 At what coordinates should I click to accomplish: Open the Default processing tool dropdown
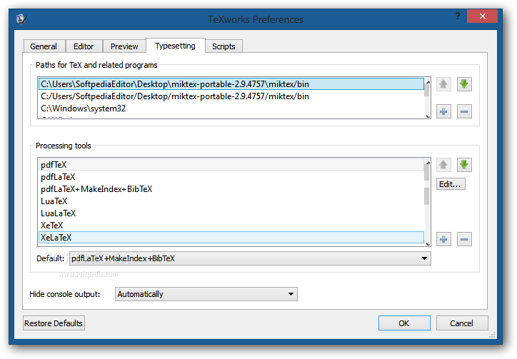(x=250, y=258)
